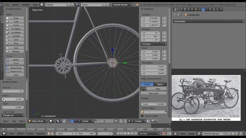Image resolution: width=246 pixels, height=138 pixels.
Task: Collapse the Add Primitive panel
Action: pyautogui.click(x=7, y=9)
